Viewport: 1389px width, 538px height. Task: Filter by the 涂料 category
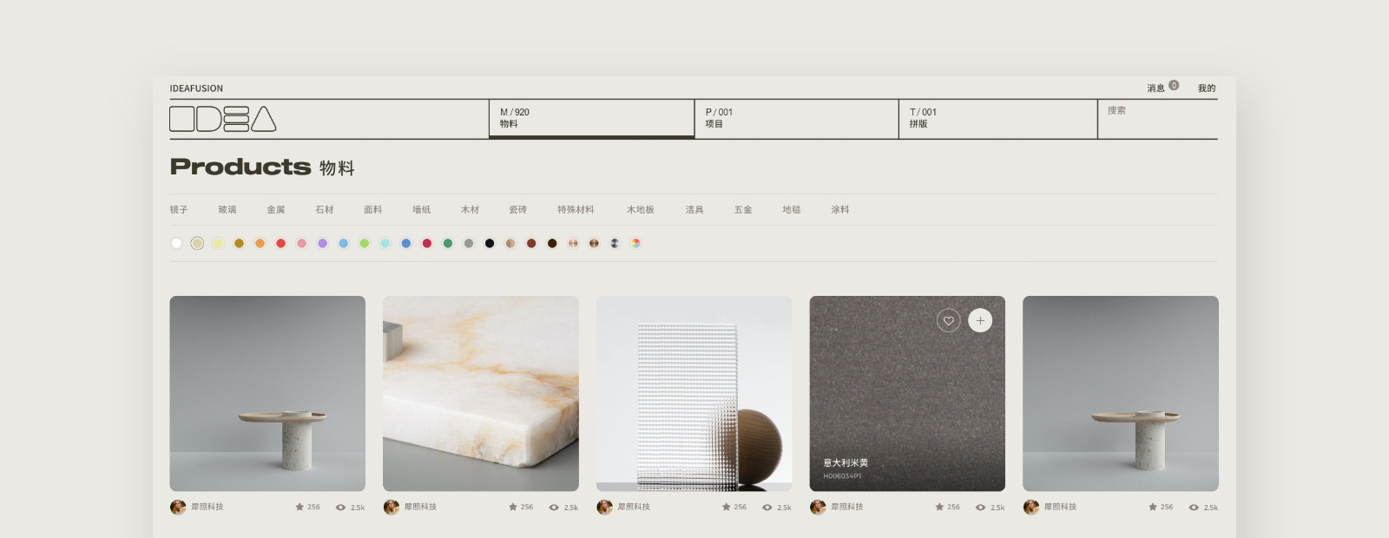[840, 210]
